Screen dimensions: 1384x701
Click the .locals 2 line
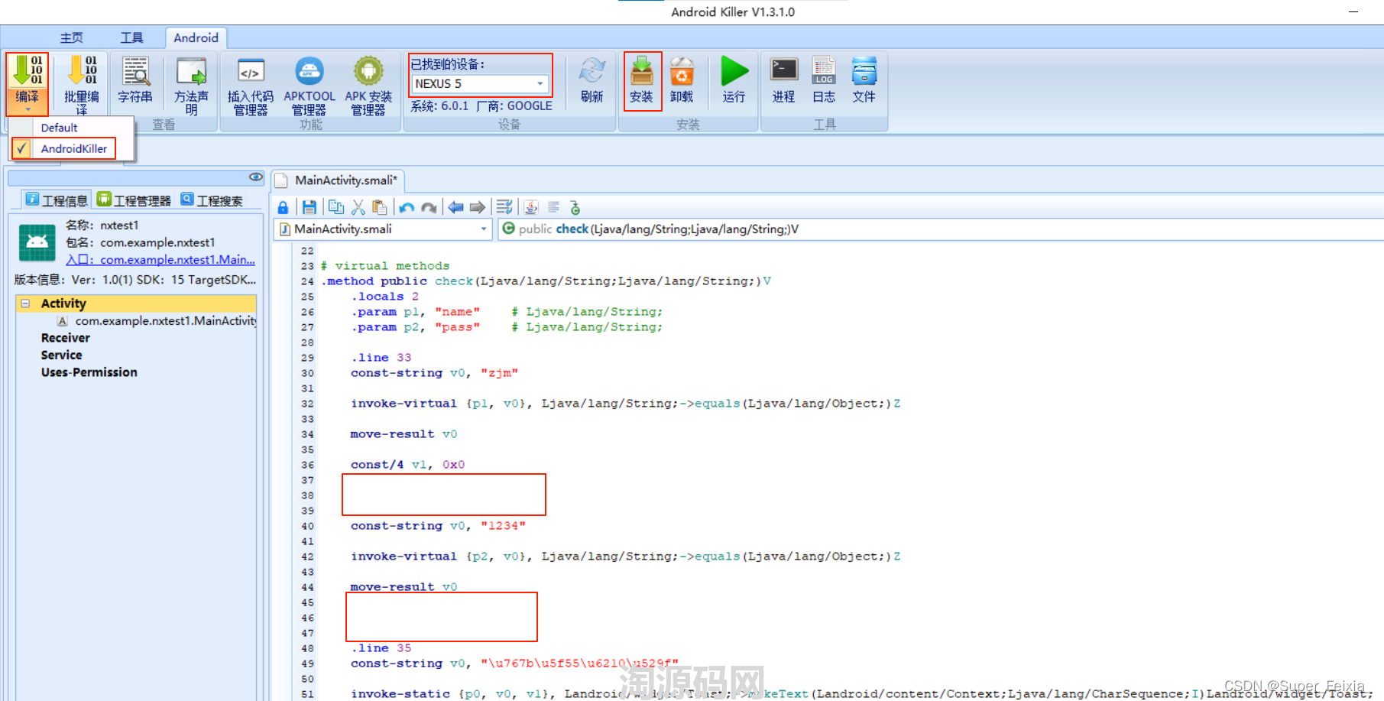384,297
